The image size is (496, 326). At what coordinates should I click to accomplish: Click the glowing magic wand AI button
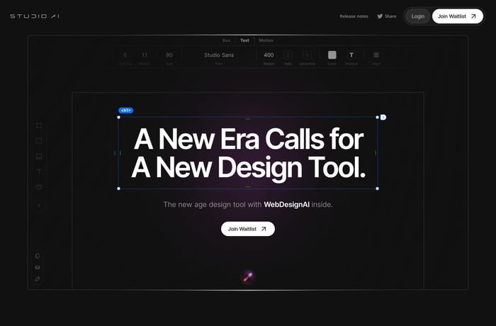coord(248,277)
